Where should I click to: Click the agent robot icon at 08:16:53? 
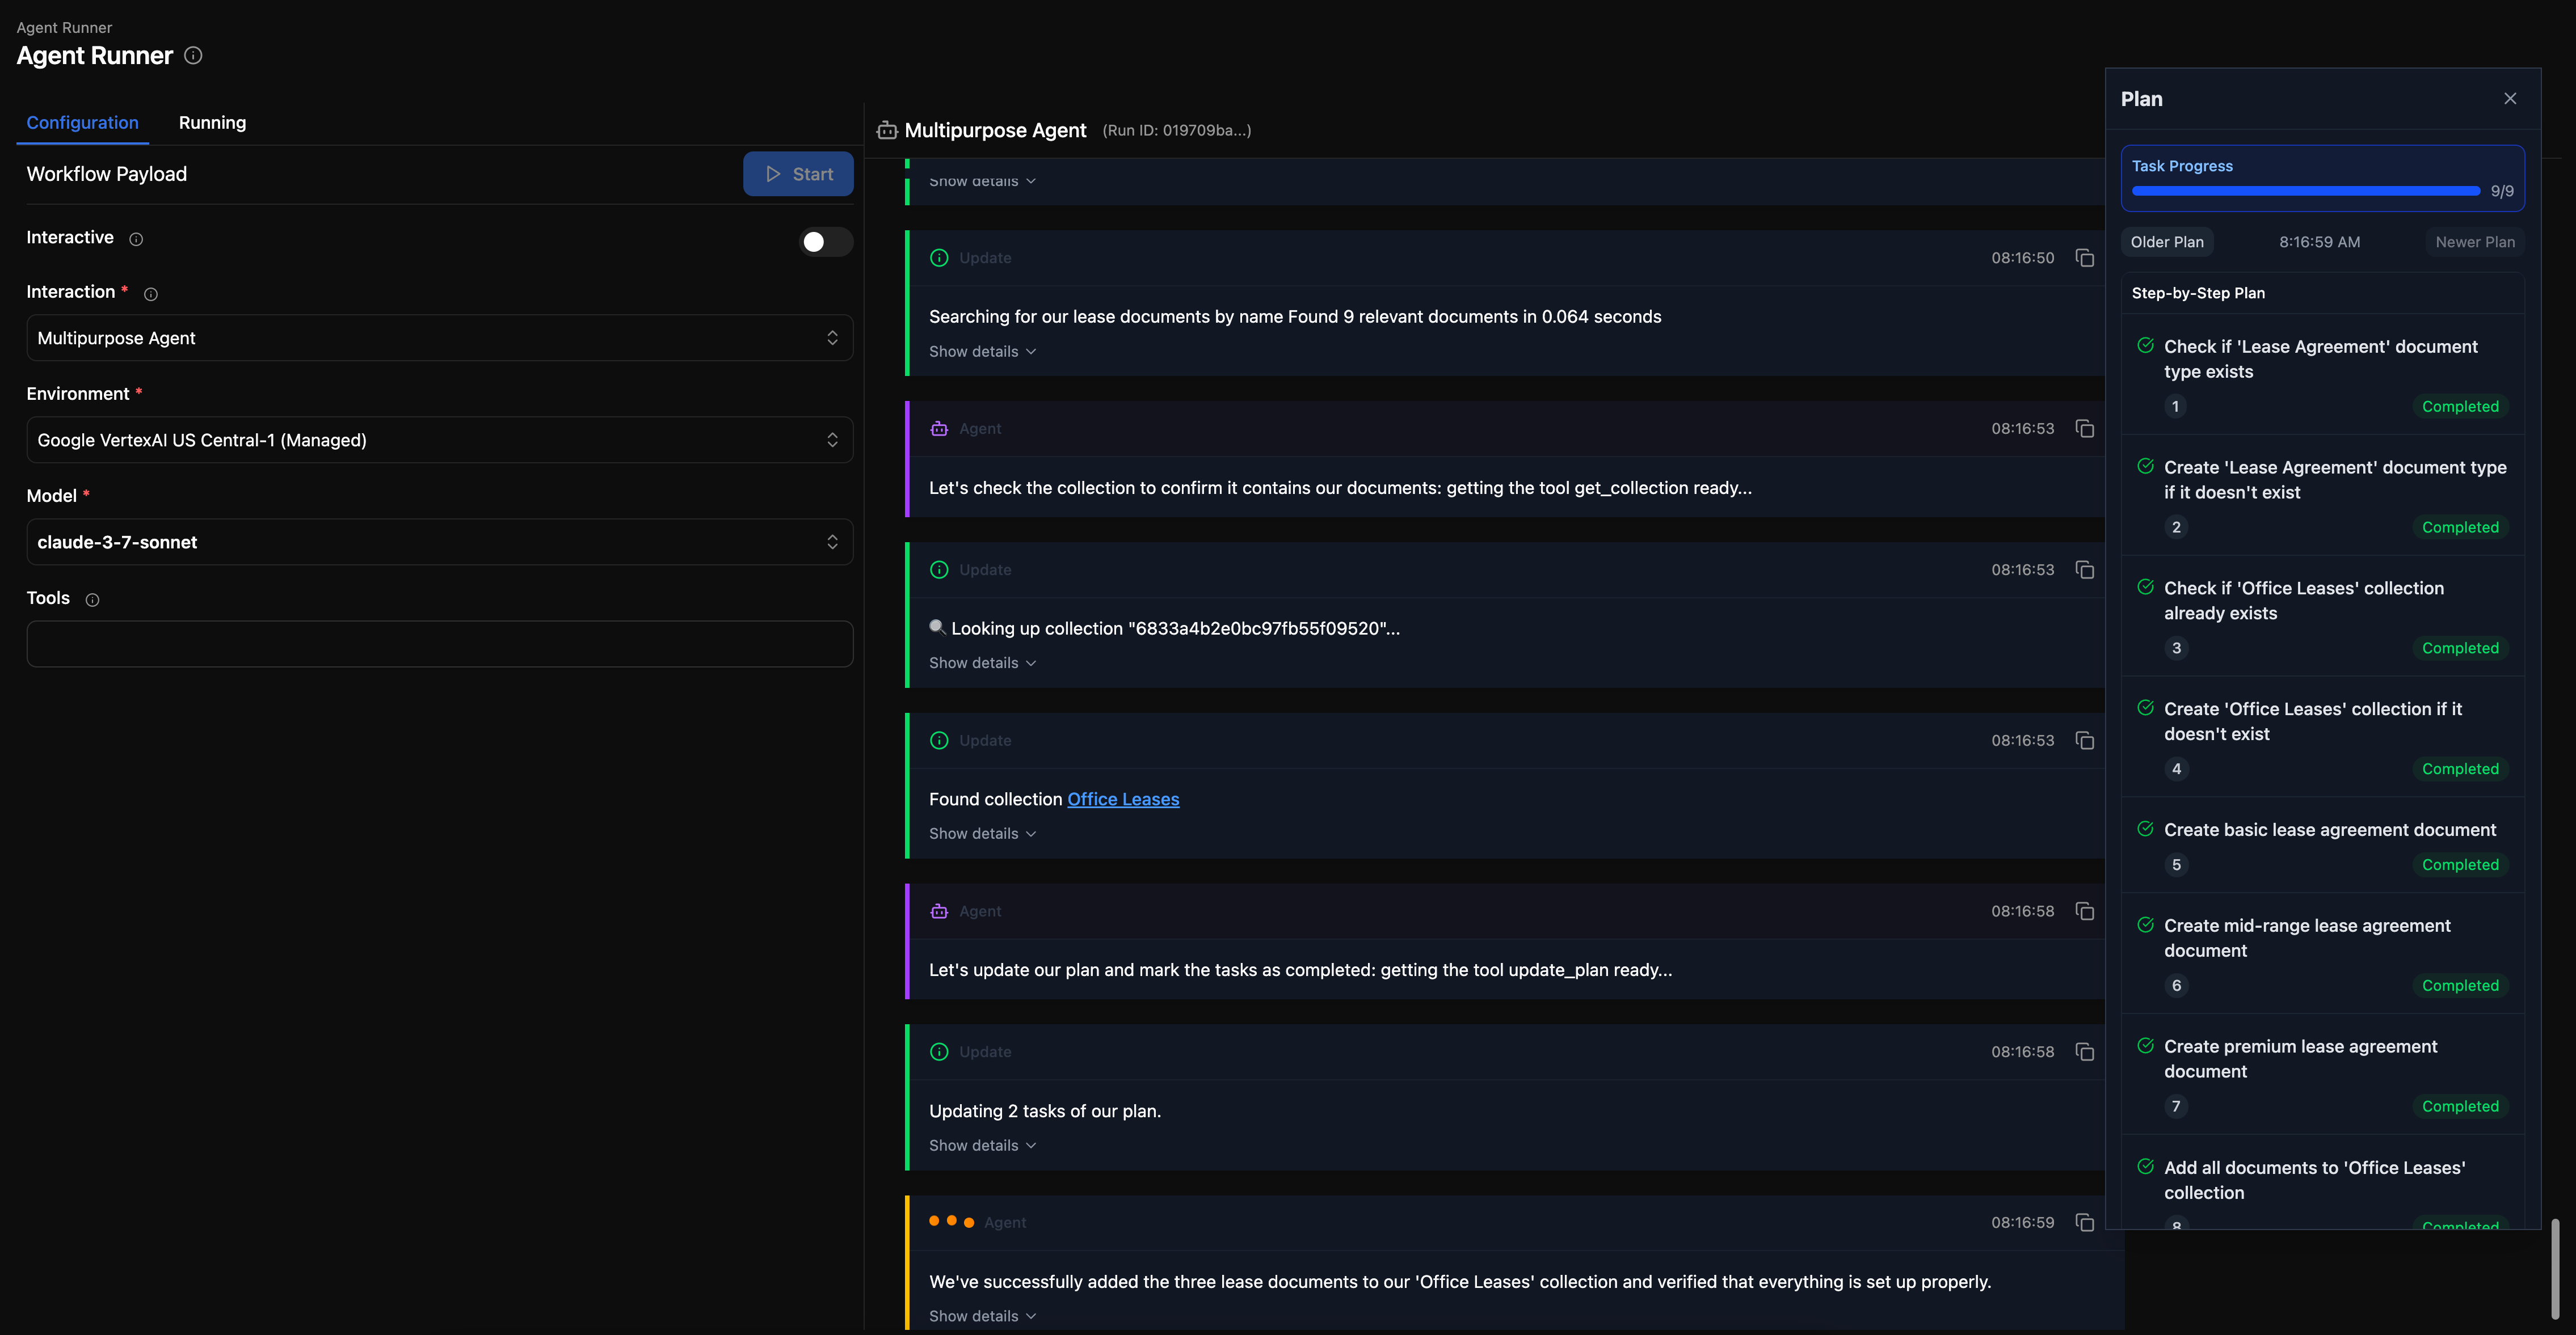pyautogui.click(x=939, y=429)
